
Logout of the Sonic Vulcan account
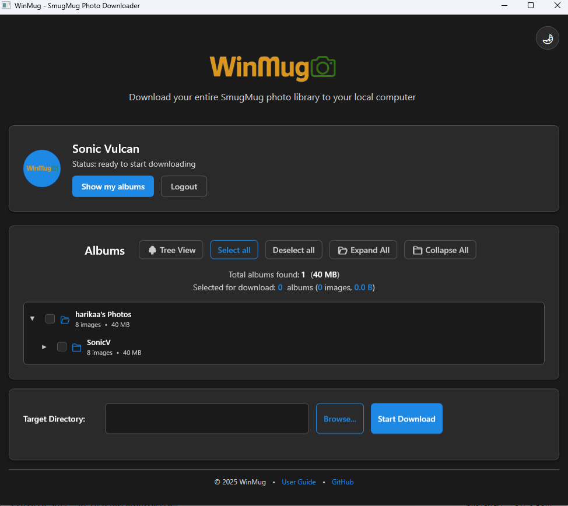184,186
